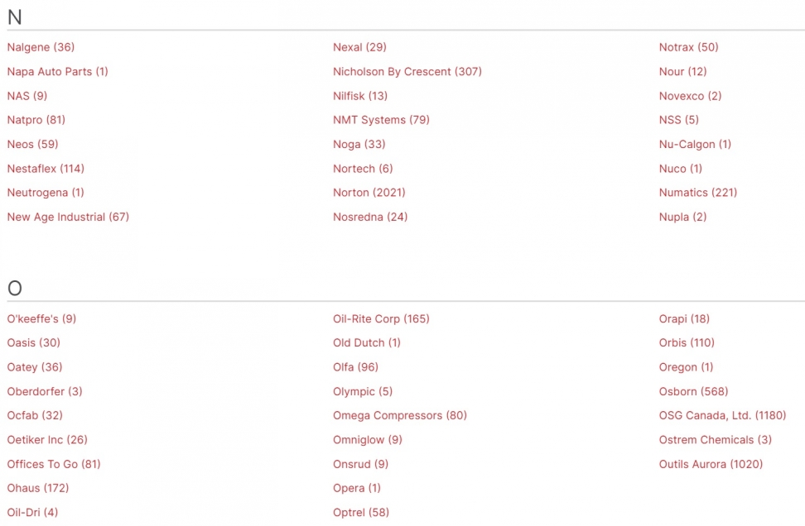The height and width of the screenshot is (526, 805).
Task: Select Norton (2021) brand link
Action: pyautogui.click(x=369, y=193)
